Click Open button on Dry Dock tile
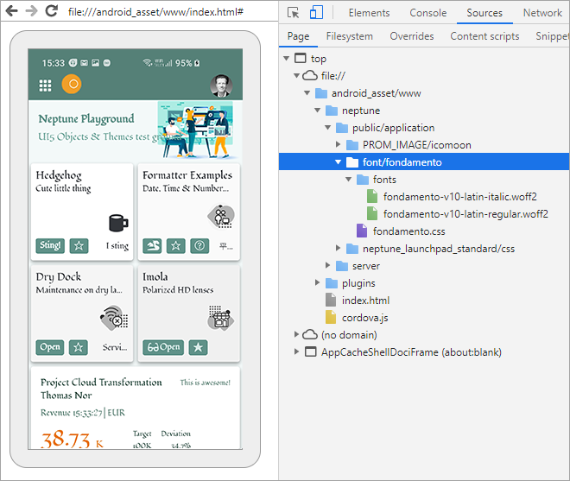Image resolution: width=570 pixels, height=481 pixels. point(50,347)
